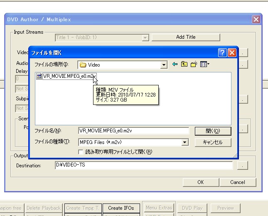Screen dimensions: 268x216
Task: Click browse button in Scene section
Action: (243, 129)
